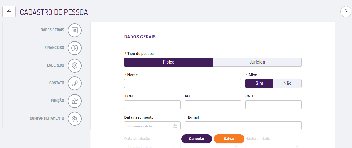The image size is (352, 148).
Task: Select the Contato phone icon
Action: 75,83
